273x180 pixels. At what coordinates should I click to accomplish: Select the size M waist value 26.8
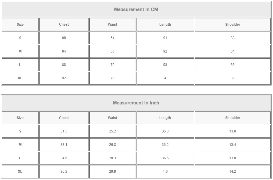(112, 145)
